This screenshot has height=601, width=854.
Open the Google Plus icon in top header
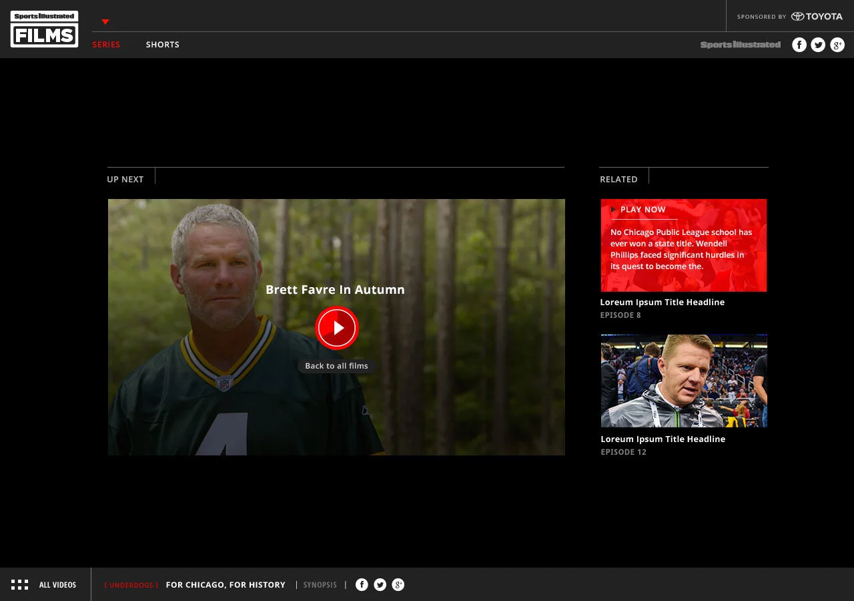coord(837,45)
